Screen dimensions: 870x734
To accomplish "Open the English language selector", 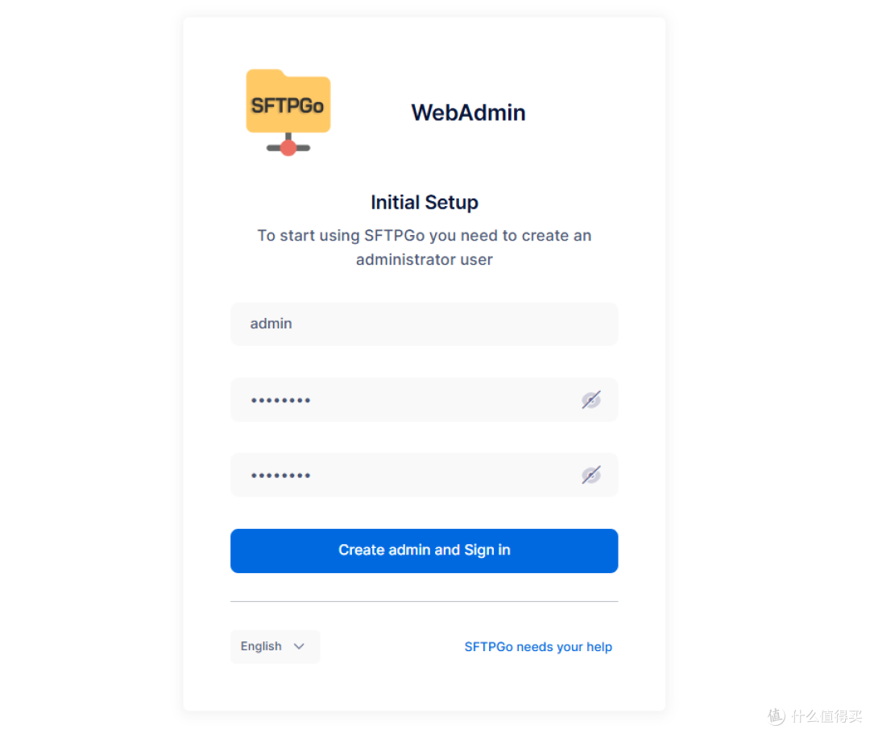I will click(x=275, y=646).
